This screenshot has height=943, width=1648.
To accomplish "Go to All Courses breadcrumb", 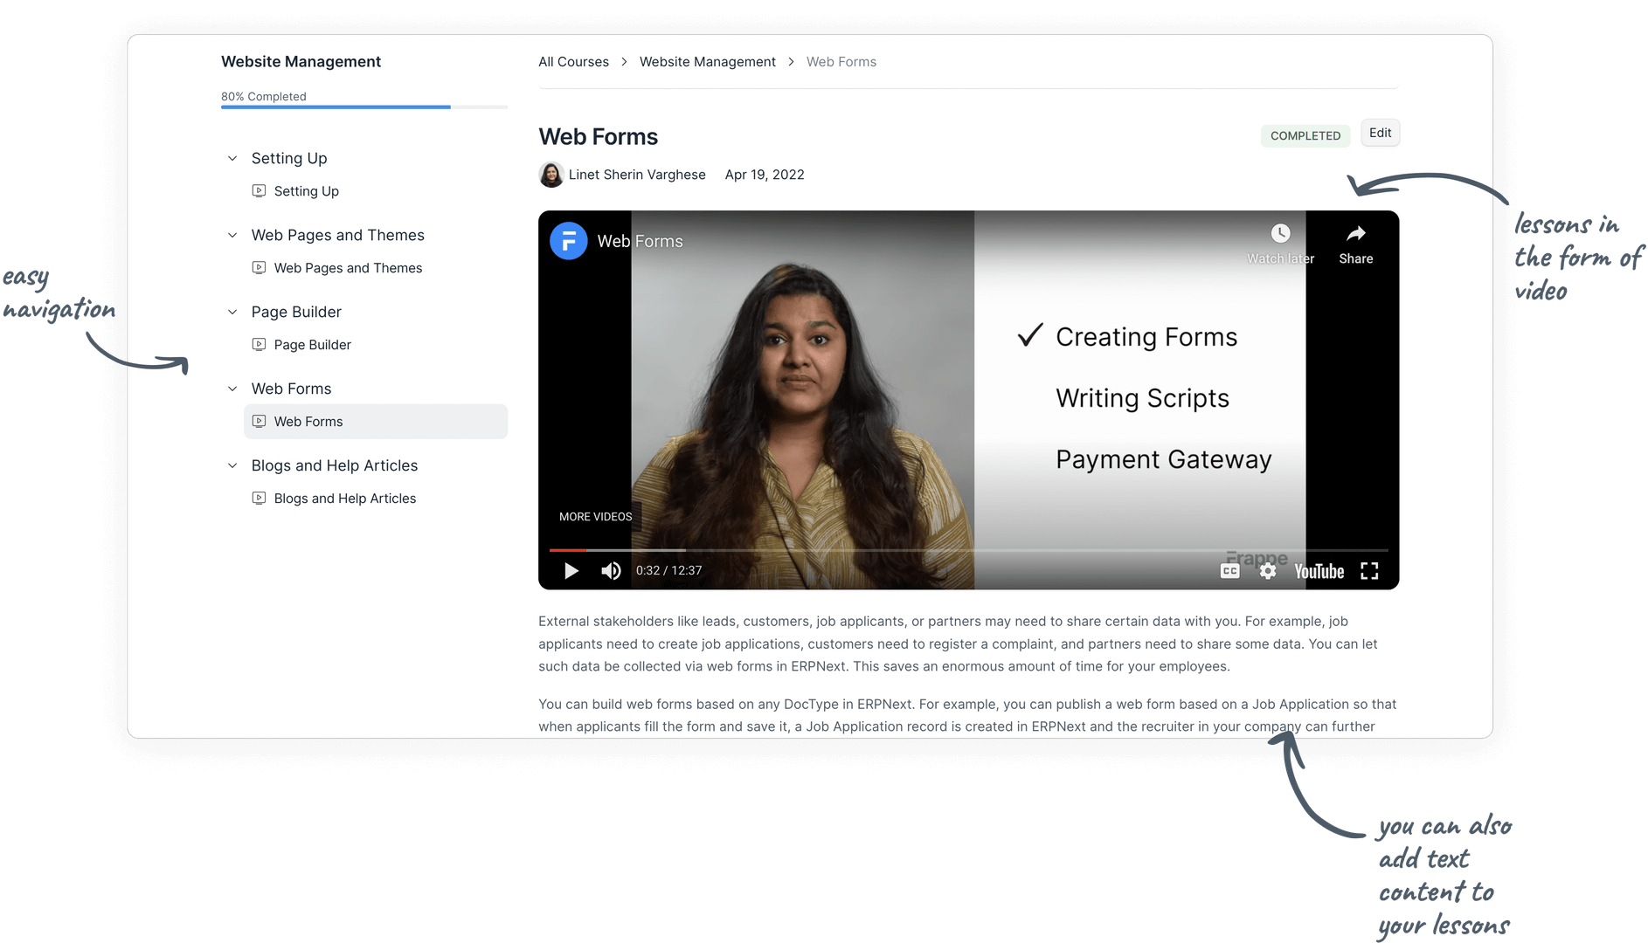I will pyautogui.click(x=573, y=62).
